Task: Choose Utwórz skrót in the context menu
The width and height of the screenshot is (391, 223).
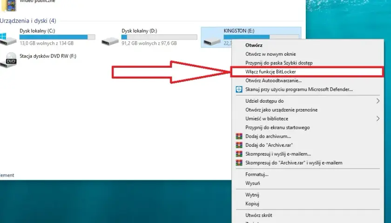Action: coord(259,215)
